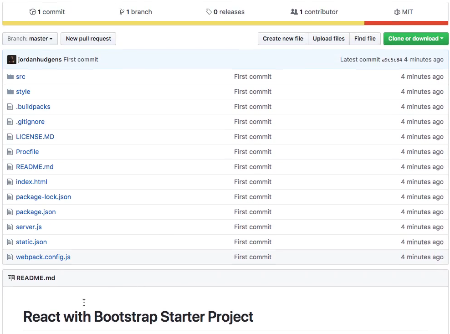The width and height of the screenshot is (450, 334).
Task: Open the jordanhudgens profile link
Action: click(x=40, y=59)
